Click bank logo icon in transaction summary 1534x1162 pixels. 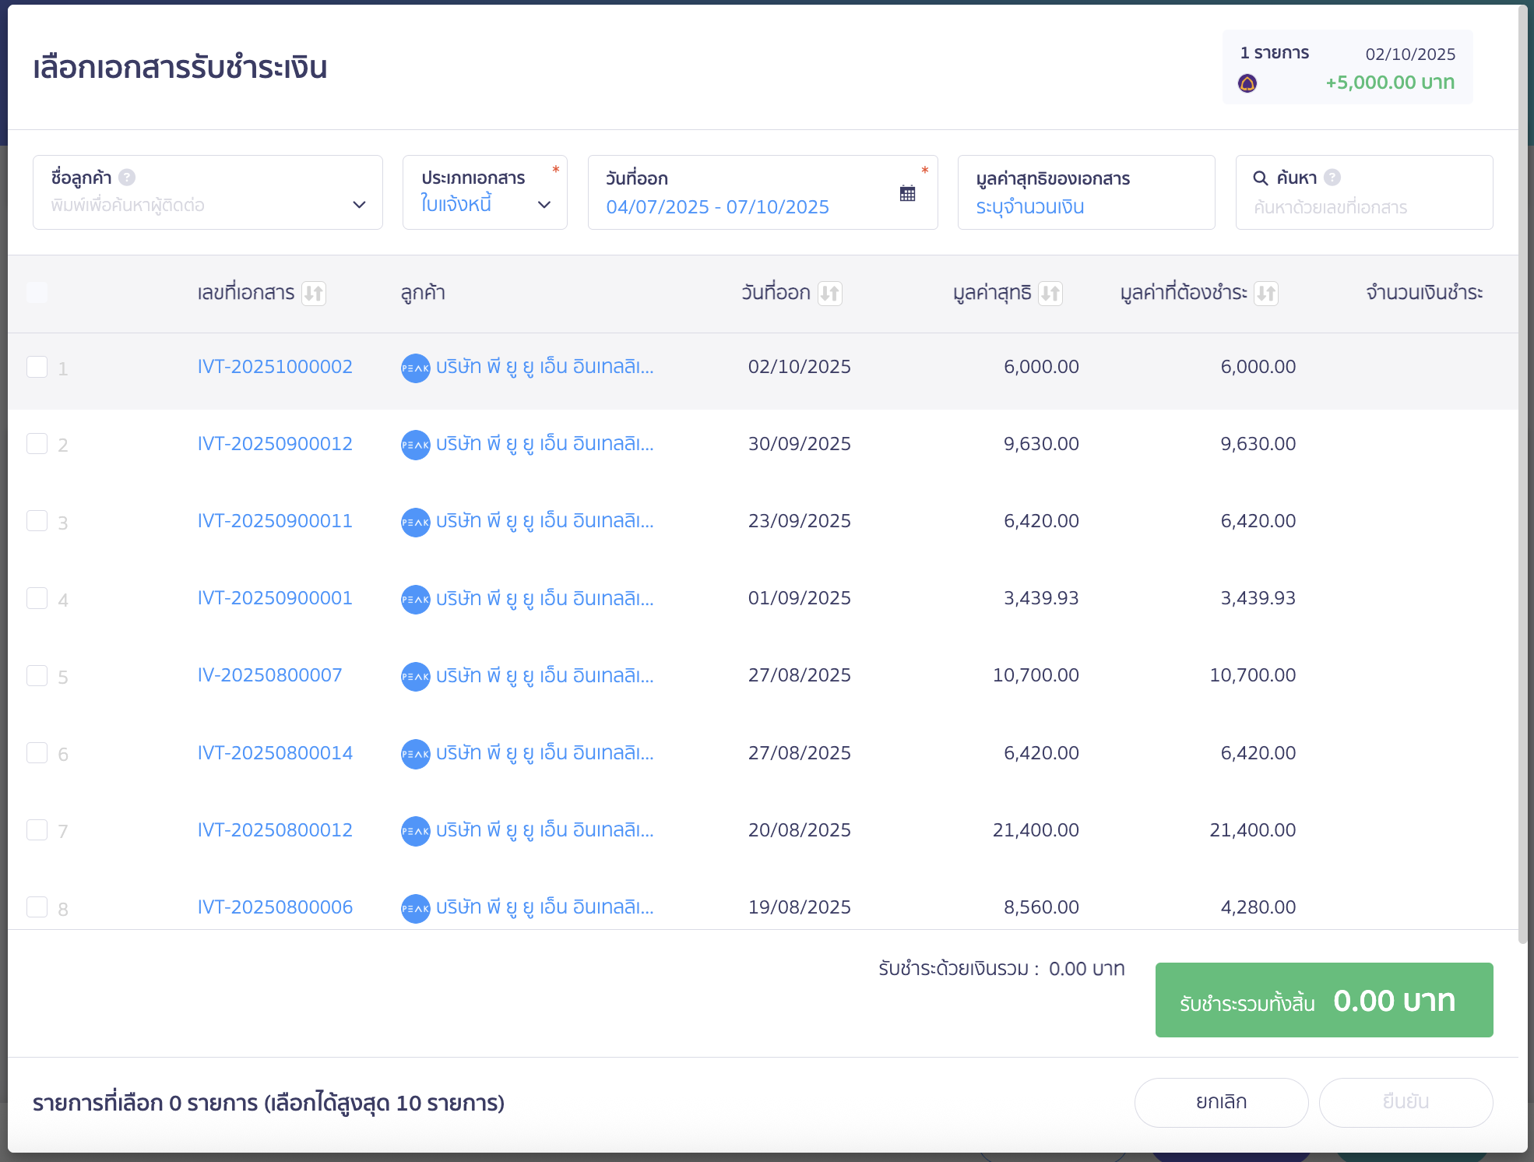(1247, 83)
